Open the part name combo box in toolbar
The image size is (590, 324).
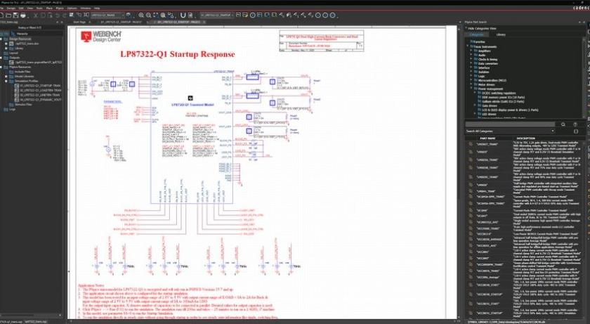[x=107, y=15]
